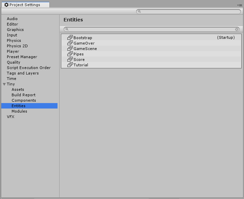Open the Modules settings page
244x199 pixels.
tap(19, 111)
